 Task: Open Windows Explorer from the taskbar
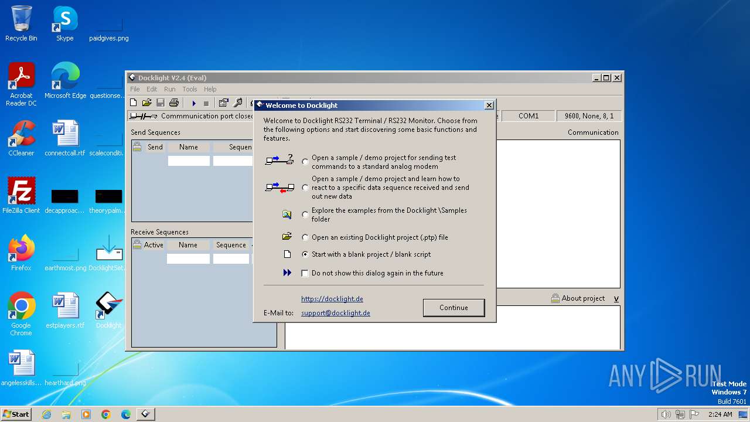pos(66,414)
